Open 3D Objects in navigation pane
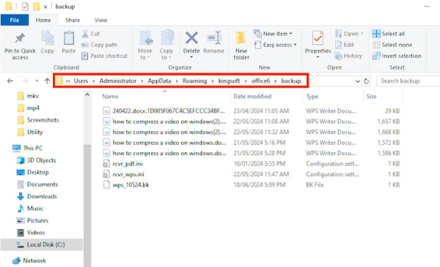 [x=36, y=160]
